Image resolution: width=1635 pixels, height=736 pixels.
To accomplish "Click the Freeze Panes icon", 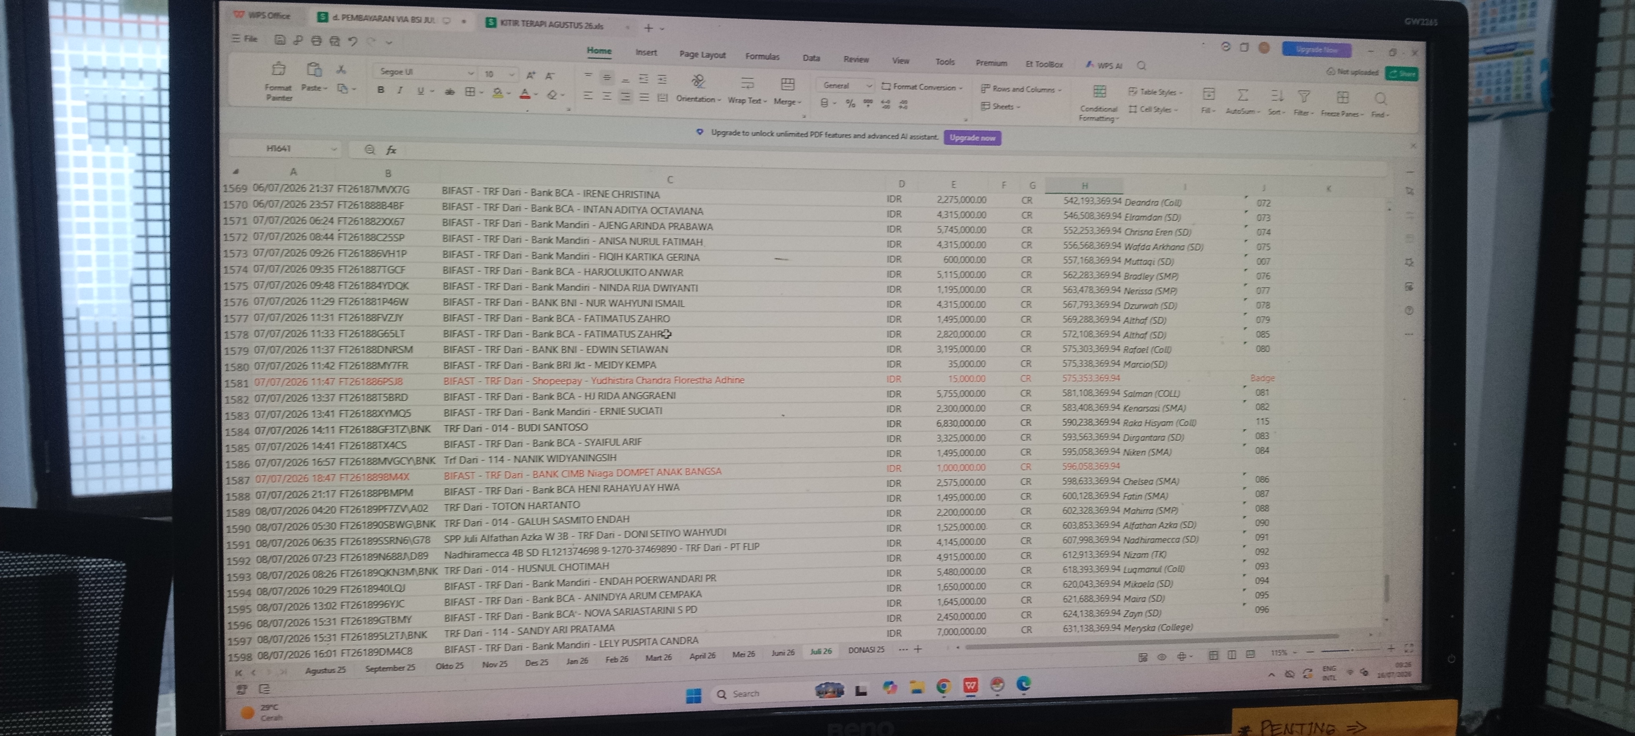I will (x=1343, y=97).
